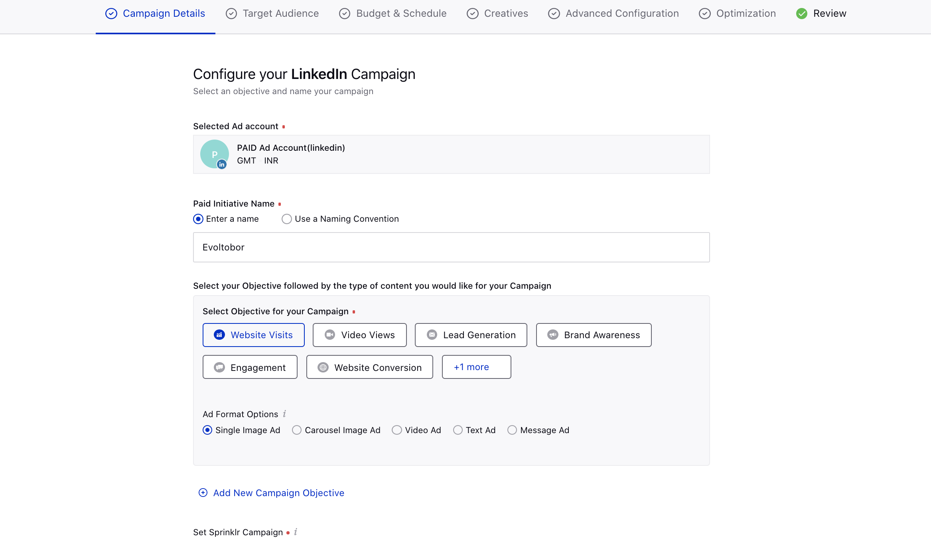Image resolution: width=931 pixels, height=540 pixels.
Task: Select the Video Ad format
Action: pyautogui.click(x=397, y=430)
